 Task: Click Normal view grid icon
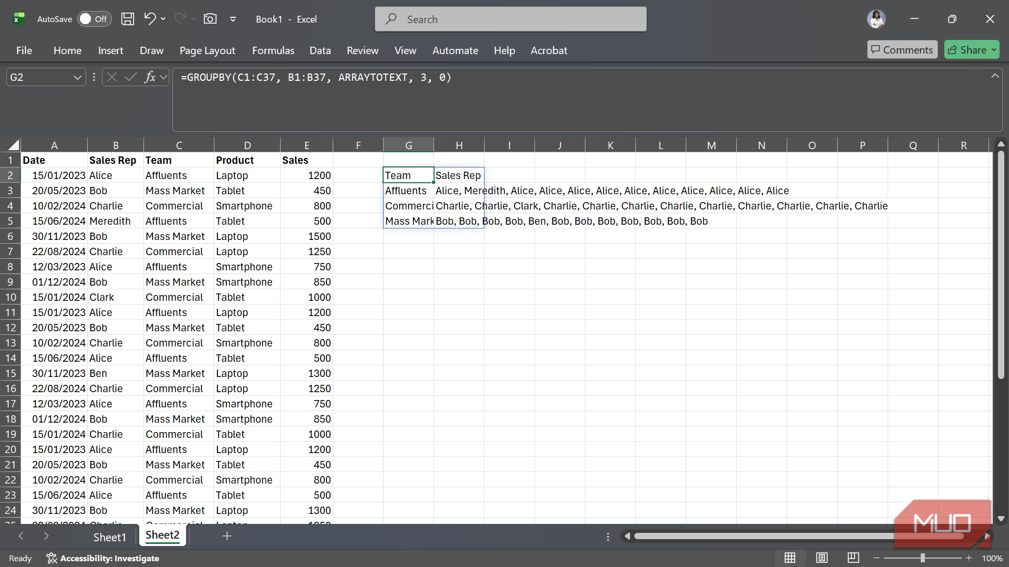[x=790, y=558]
